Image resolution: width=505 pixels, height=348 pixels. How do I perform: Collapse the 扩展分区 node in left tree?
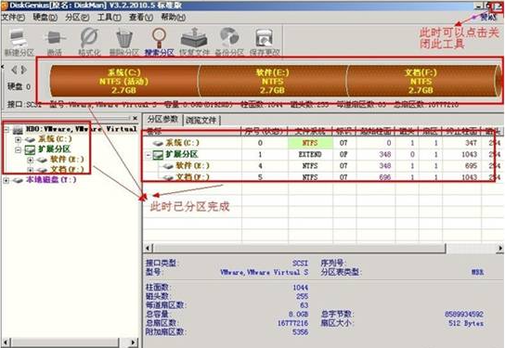pos(18,149)
